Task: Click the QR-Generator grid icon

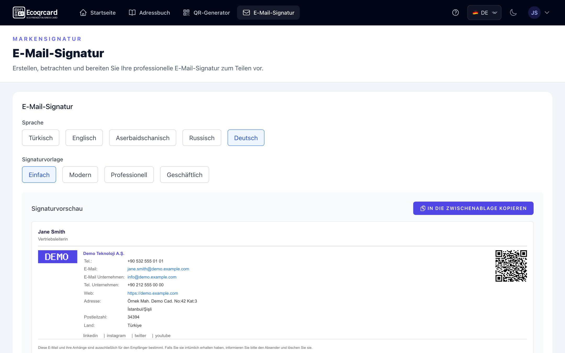Action: pos(186,13)
